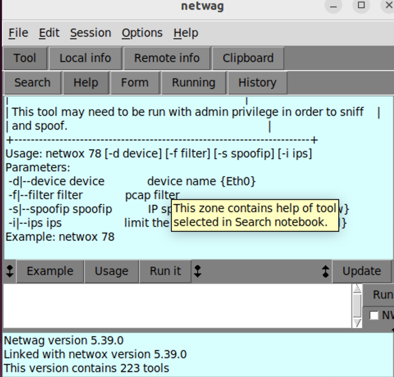394x377 pixels.
Task: Click the 'Usage: netwox 78' line
Action: pos(159,153)
